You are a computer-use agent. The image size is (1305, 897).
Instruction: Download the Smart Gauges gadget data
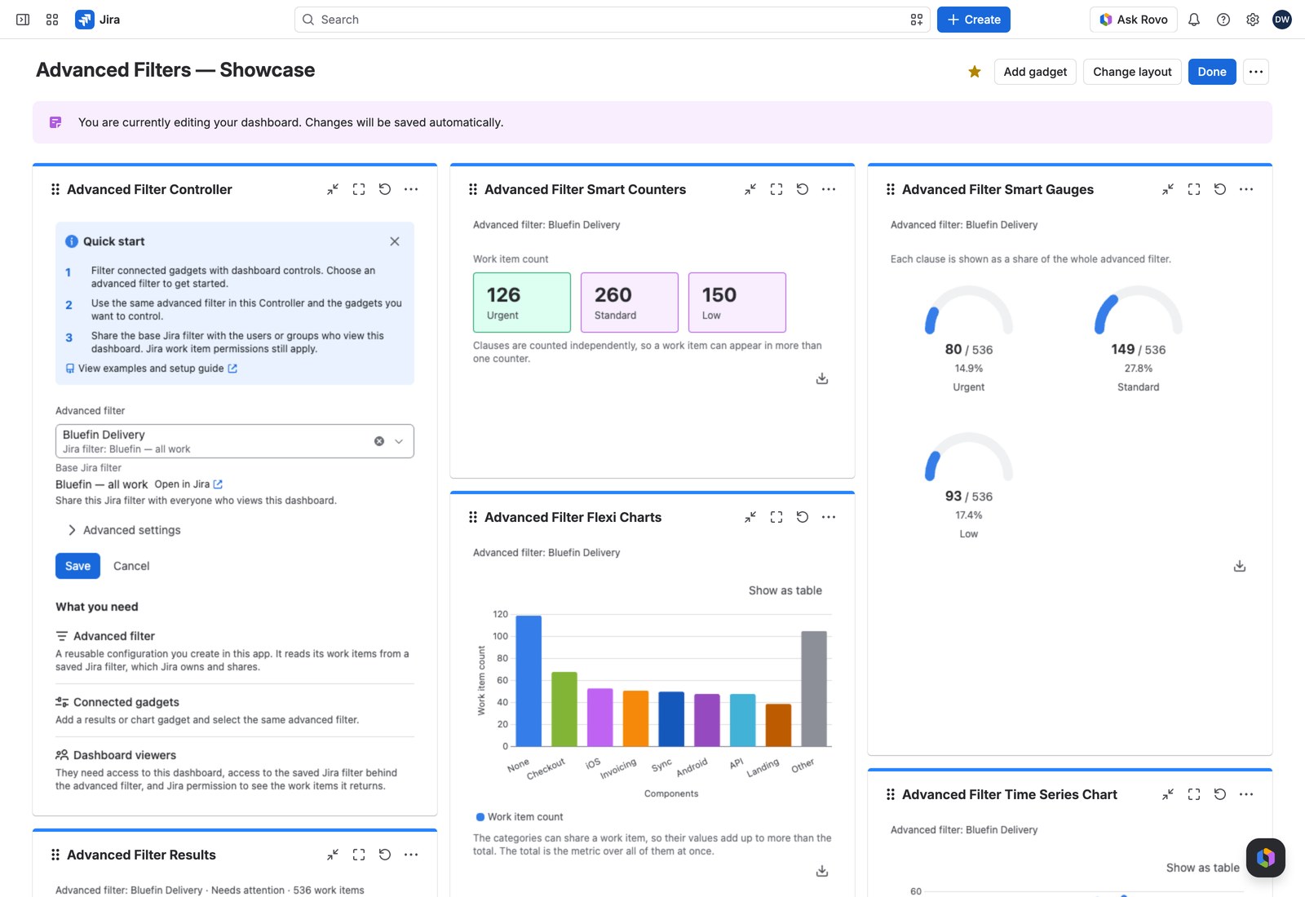[x=1240, y=566]
